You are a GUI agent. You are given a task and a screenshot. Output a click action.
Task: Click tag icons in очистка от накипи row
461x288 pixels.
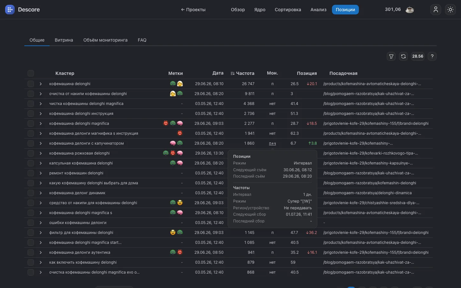[176, 94]
